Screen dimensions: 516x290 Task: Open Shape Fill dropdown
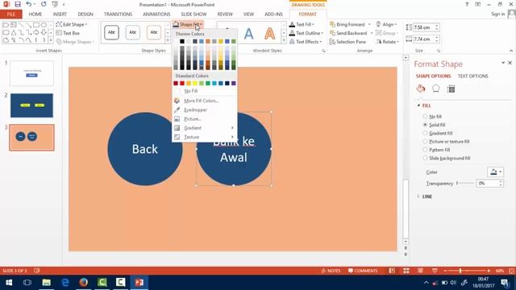pos(188,24)
